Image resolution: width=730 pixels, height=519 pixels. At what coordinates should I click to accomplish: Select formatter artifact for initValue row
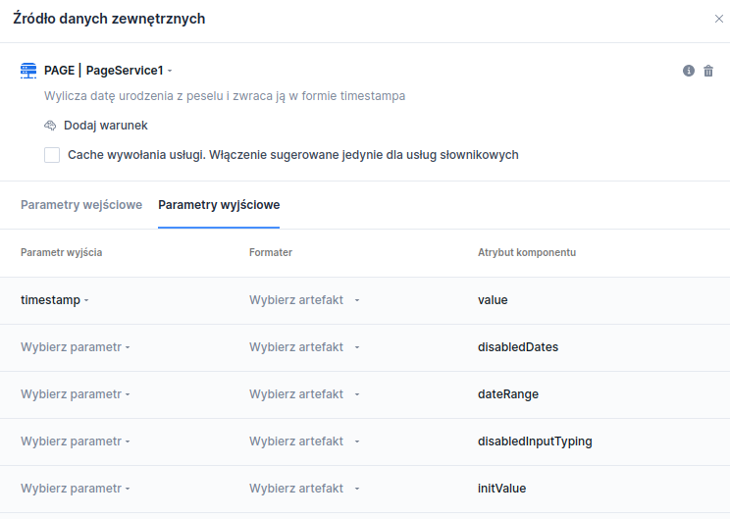click(303, 489)
